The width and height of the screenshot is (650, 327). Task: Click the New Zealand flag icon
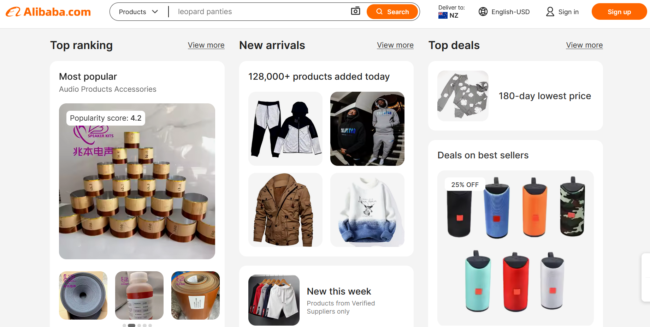443,16
